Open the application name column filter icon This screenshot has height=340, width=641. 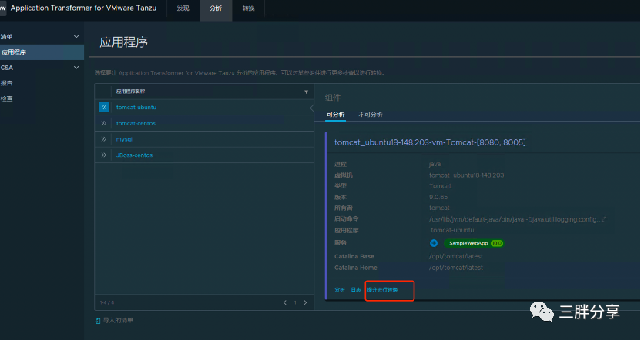[306, 92]
